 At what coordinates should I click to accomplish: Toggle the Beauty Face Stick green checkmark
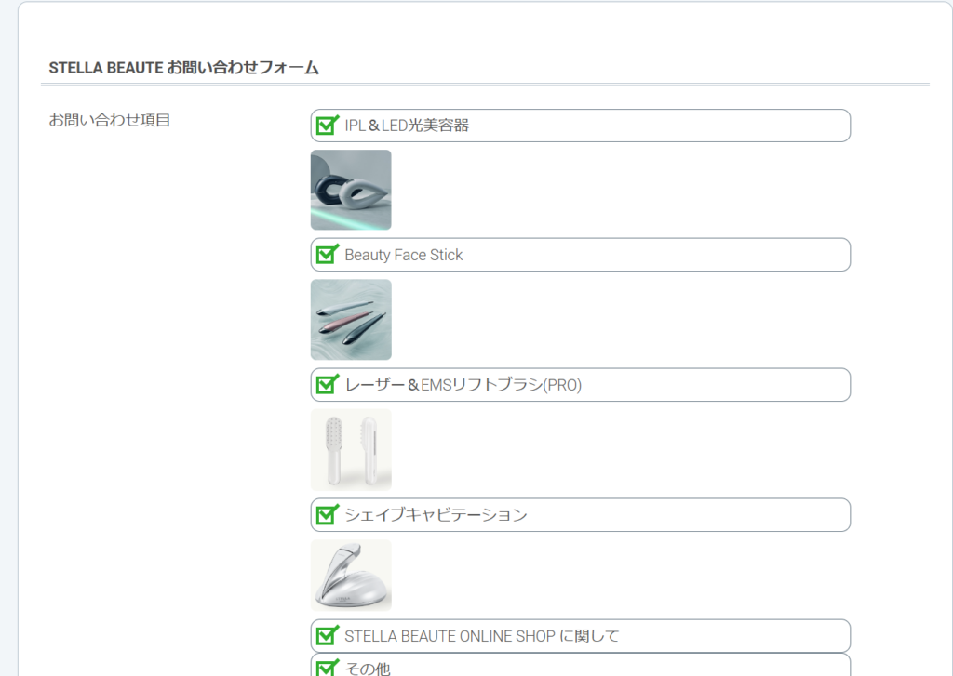click(x=327, y=254)
